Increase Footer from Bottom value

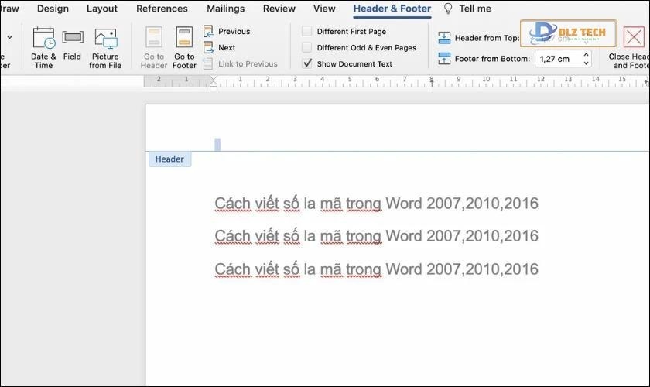point(585,55)
